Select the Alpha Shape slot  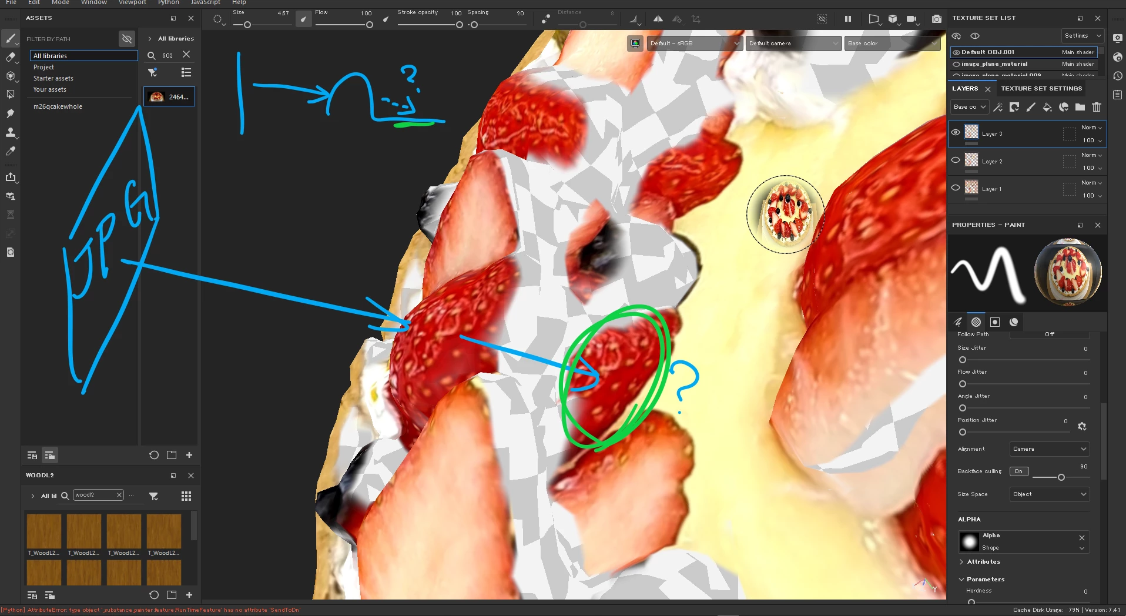(x=1024, y=541)
